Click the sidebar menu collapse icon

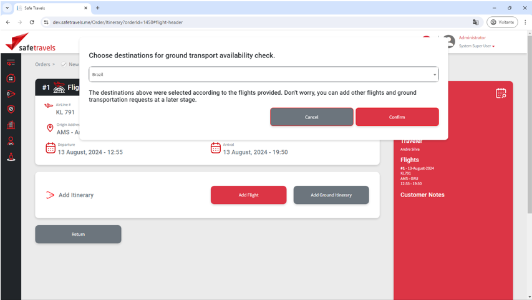coord(11,63)
